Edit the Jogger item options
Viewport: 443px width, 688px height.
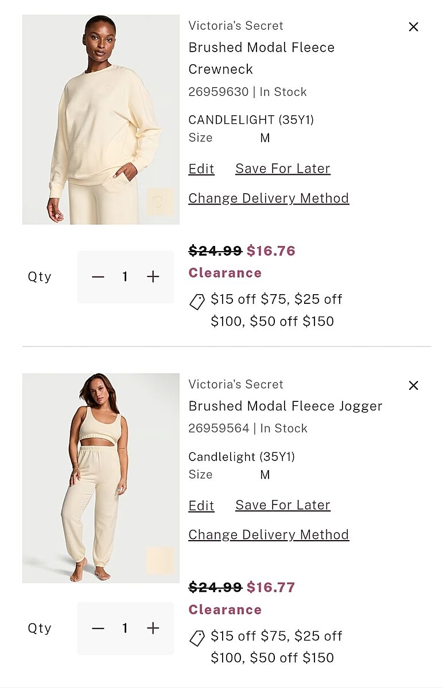pos(201,506)
